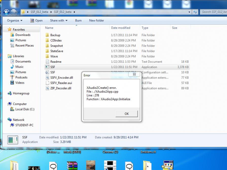227x170 pixels.
Task: Sort by the Size column header
Action: (x=174, y=28)
